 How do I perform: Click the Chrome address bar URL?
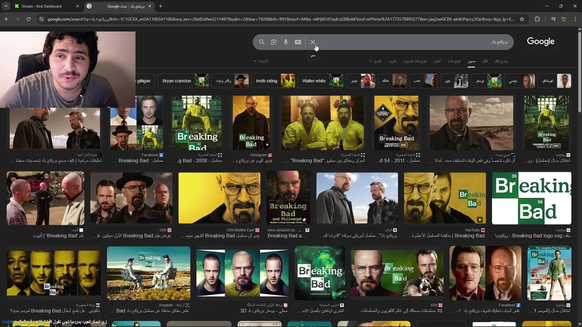[281, 19]
